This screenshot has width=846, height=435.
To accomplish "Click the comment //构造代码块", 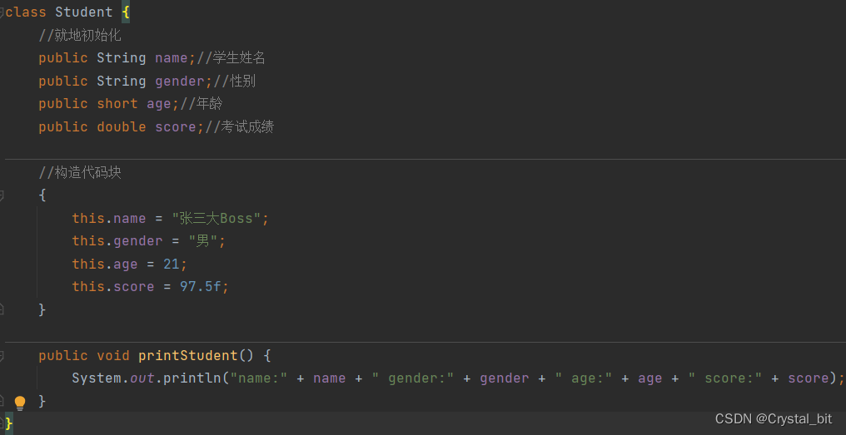I will point(80,172).
